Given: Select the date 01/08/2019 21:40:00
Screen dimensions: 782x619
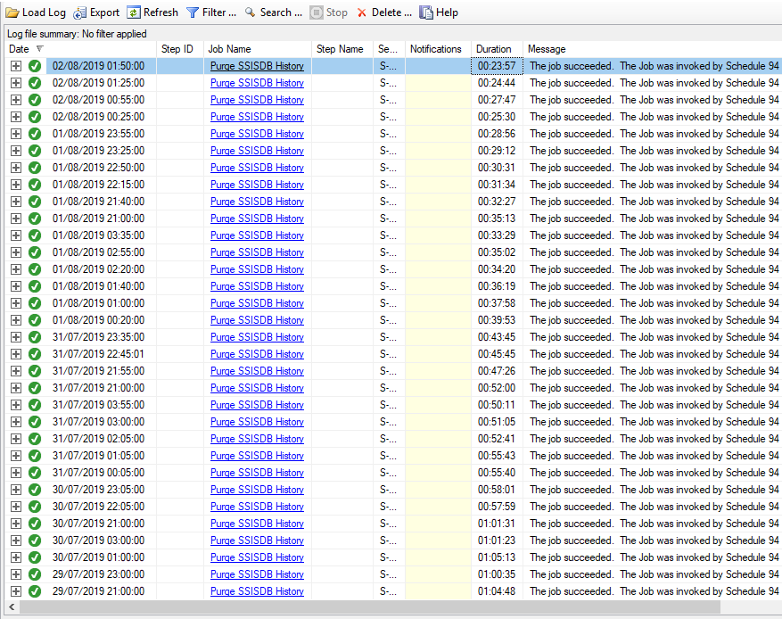Looking at the screenshot, I should coord(98,202).
